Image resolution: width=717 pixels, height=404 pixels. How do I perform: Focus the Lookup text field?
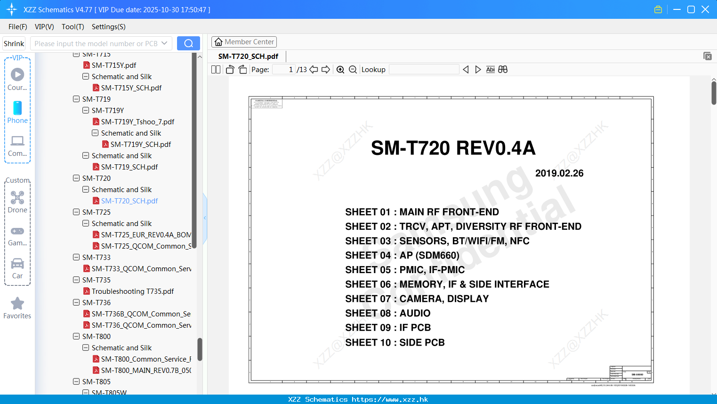(x=424, y=69)
